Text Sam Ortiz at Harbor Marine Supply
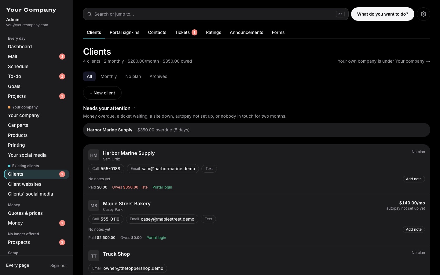This screenshot has height=275, width=440. tap(209, 169)
